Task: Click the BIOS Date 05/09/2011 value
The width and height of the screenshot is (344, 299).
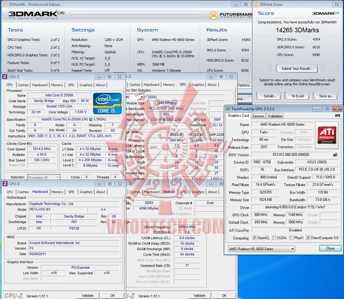Action: pos(38,254)
